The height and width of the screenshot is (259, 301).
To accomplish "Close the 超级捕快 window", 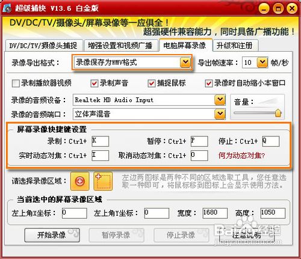I will (292, 8).
